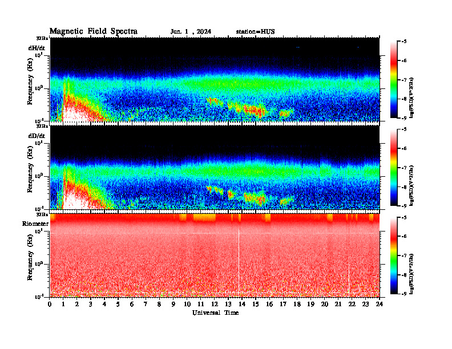Screen dimensions: 452x349
Task: Click the Riometer panel label
Action: pos(35,224)
